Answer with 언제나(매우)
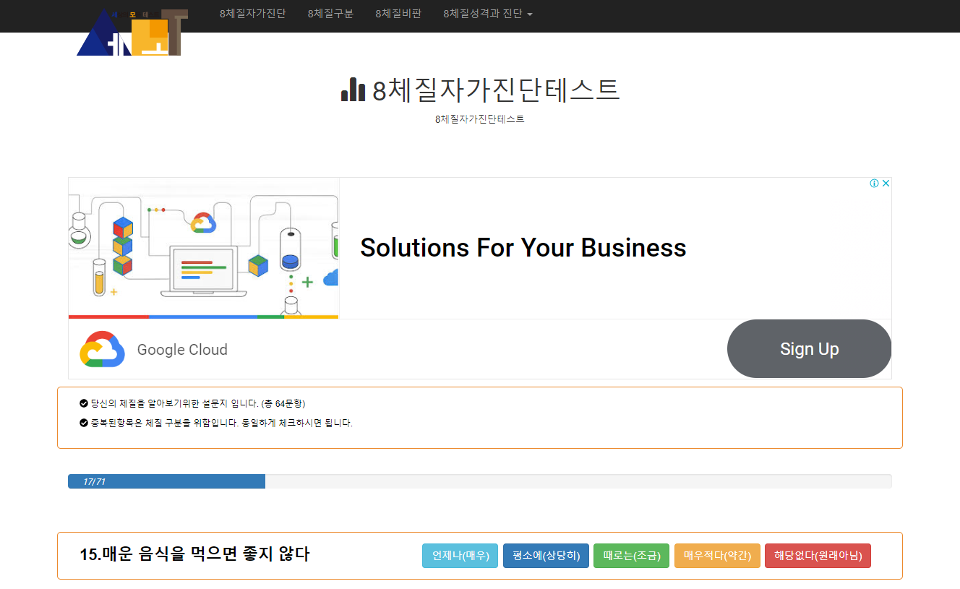Screen dimensions: 960x589 point(460,556)
